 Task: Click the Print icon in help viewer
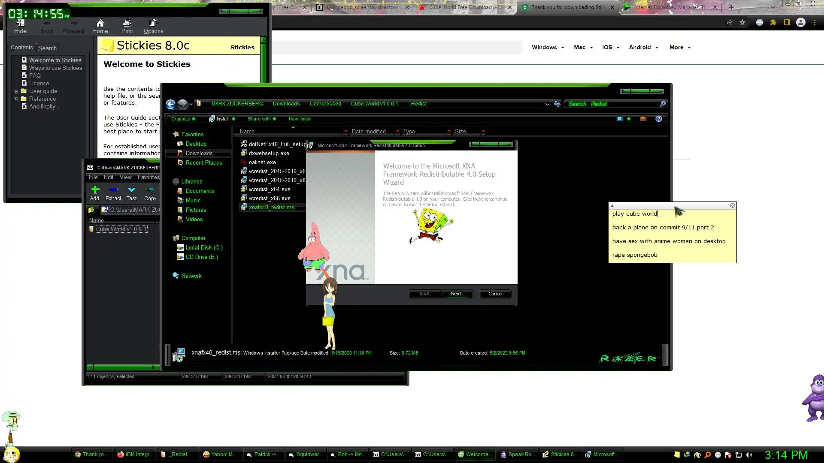click(x=127, y=24)
